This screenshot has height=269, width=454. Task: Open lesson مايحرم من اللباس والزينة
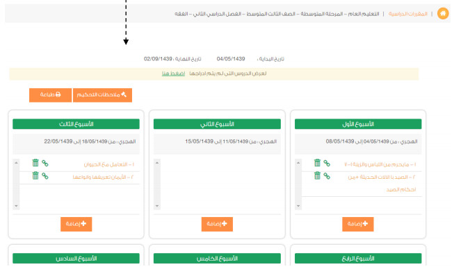[x=380, y=164]
